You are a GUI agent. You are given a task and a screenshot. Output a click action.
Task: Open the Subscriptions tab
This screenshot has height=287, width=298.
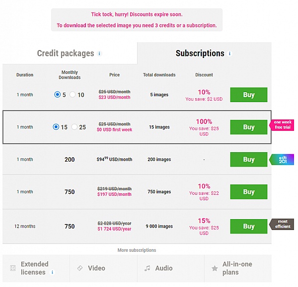coord(200,54)
